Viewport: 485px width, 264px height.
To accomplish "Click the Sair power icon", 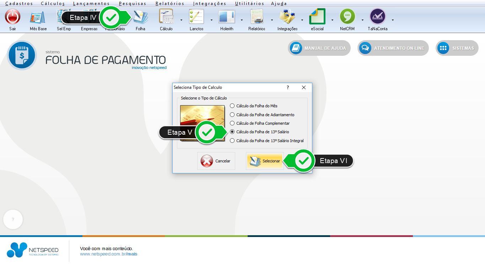I will [12, 17].
